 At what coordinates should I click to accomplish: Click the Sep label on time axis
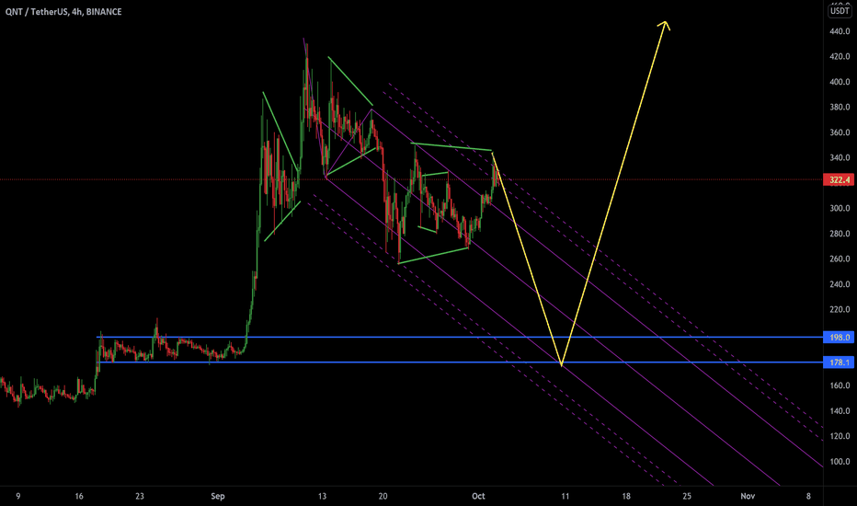click(x=218, y=496)
